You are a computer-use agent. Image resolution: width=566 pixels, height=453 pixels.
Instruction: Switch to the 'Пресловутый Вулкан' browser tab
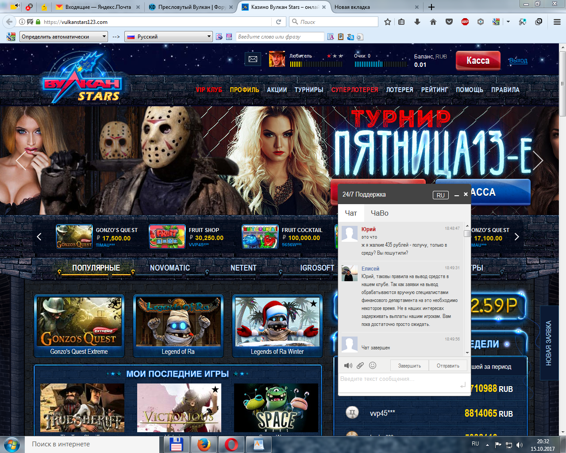191,7
